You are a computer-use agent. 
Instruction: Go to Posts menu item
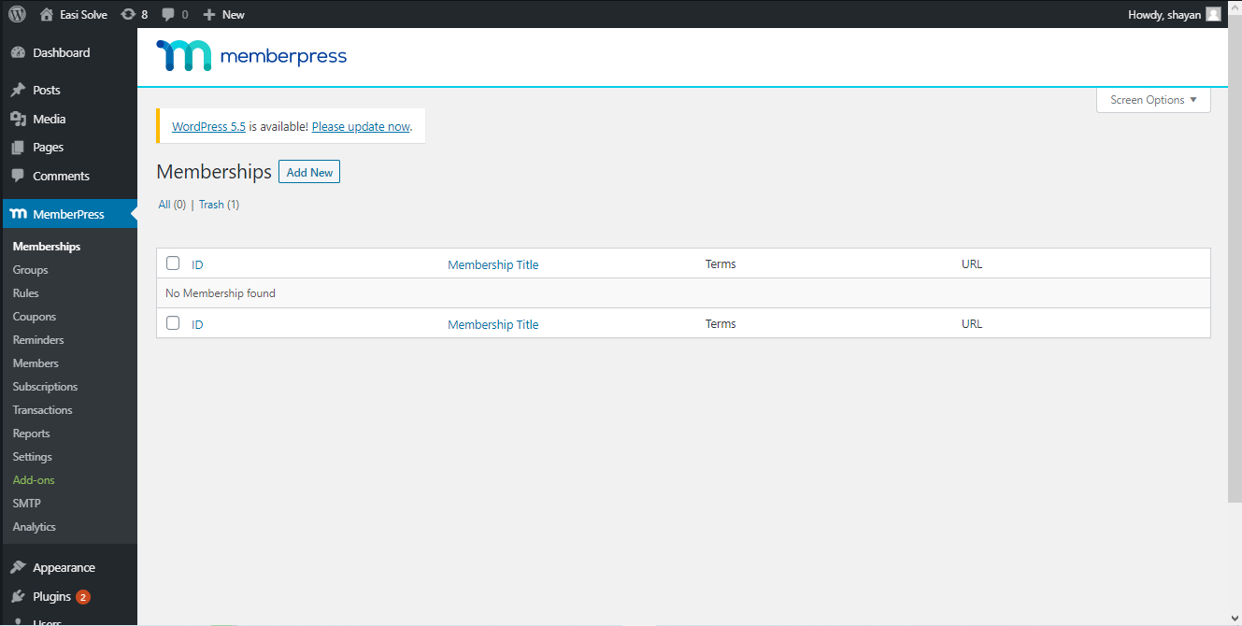coord(47,91)
